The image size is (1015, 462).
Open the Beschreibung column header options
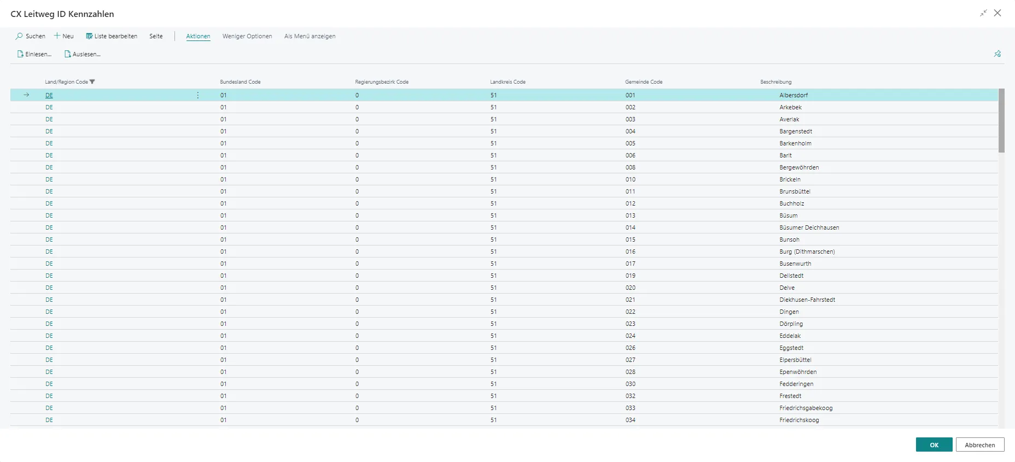coord(775,82)
